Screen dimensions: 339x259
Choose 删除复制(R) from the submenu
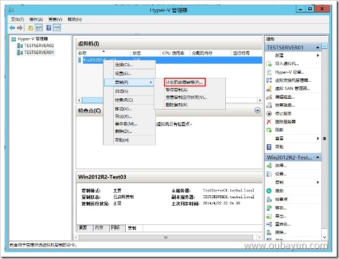[189, 105]
